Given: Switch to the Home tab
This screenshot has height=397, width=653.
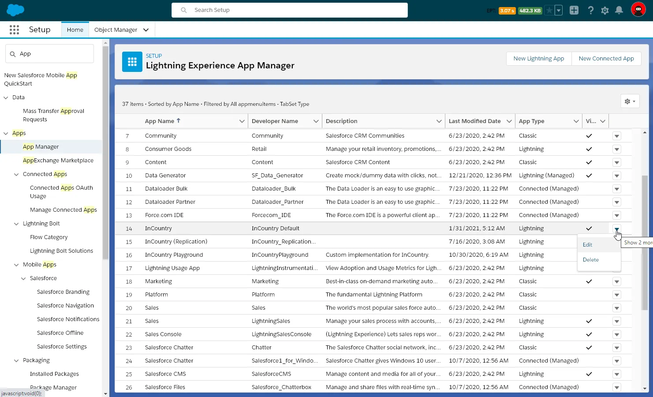Looking at the screenshot, I should tap(75, 30).
